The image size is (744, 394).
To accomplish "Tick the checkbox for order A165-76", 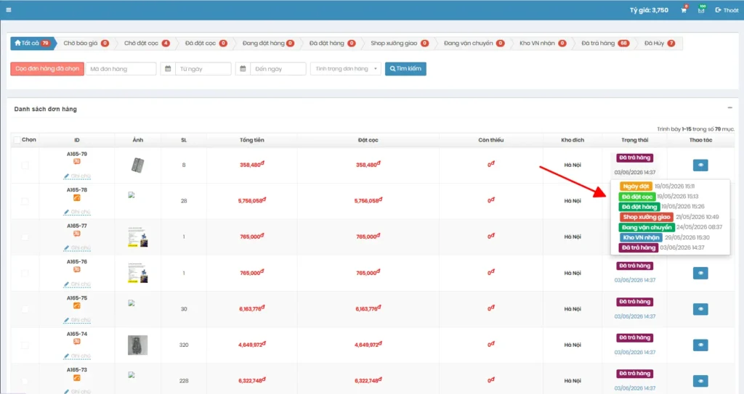I will point(25,273).
